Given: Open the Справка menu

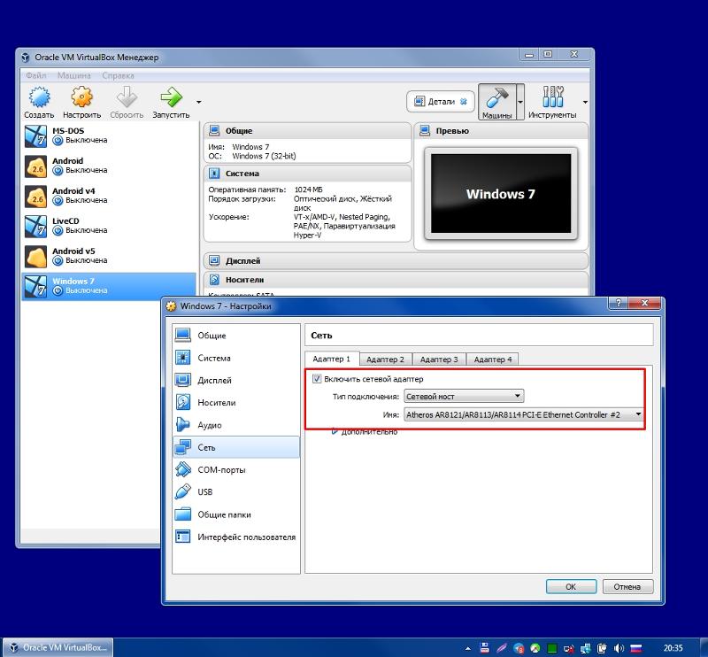Looking at the screenshot, I should pos(118,75).
